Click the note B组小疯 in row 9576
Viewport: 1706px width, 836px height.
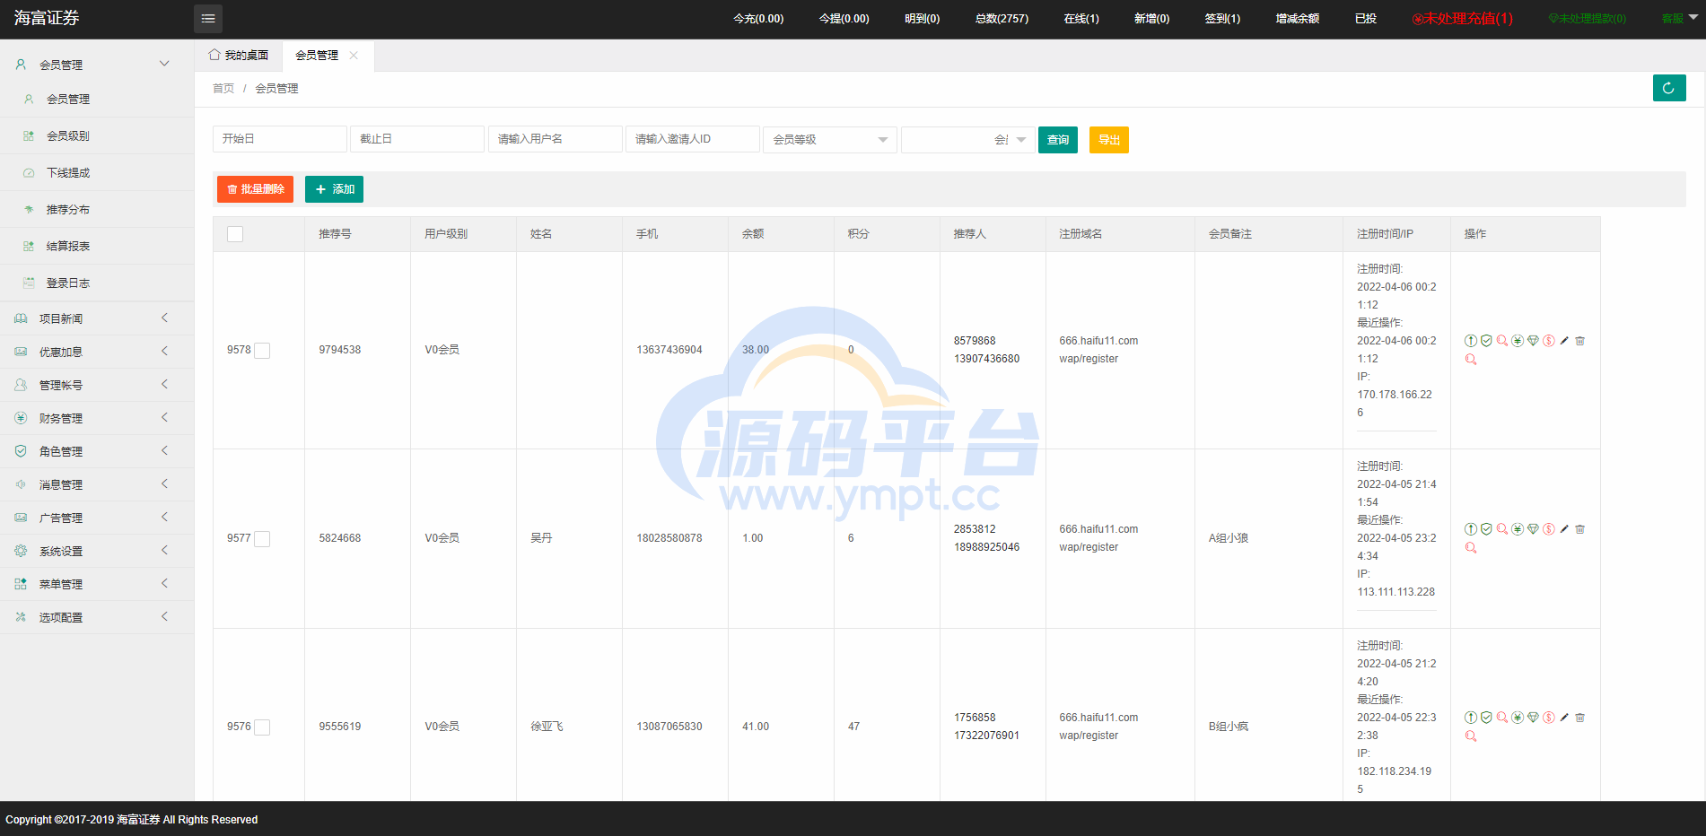1229,727
